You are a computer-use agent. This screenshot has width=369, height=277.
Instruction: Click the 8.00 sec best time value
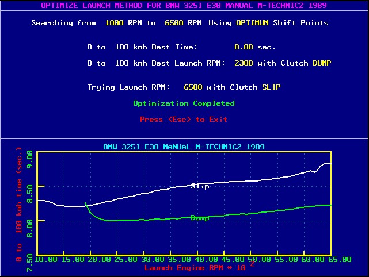click(244, 47)
